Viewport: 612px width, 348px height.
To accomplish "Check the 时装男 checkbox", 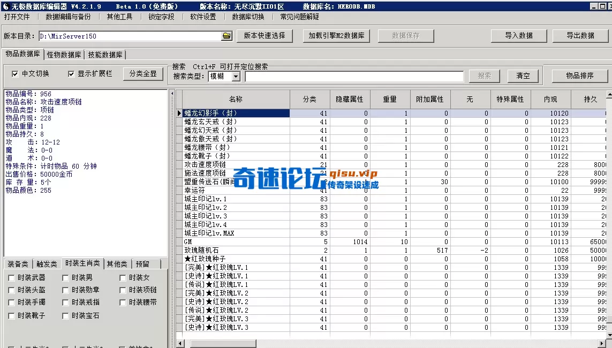I will [x=65, y=278].
